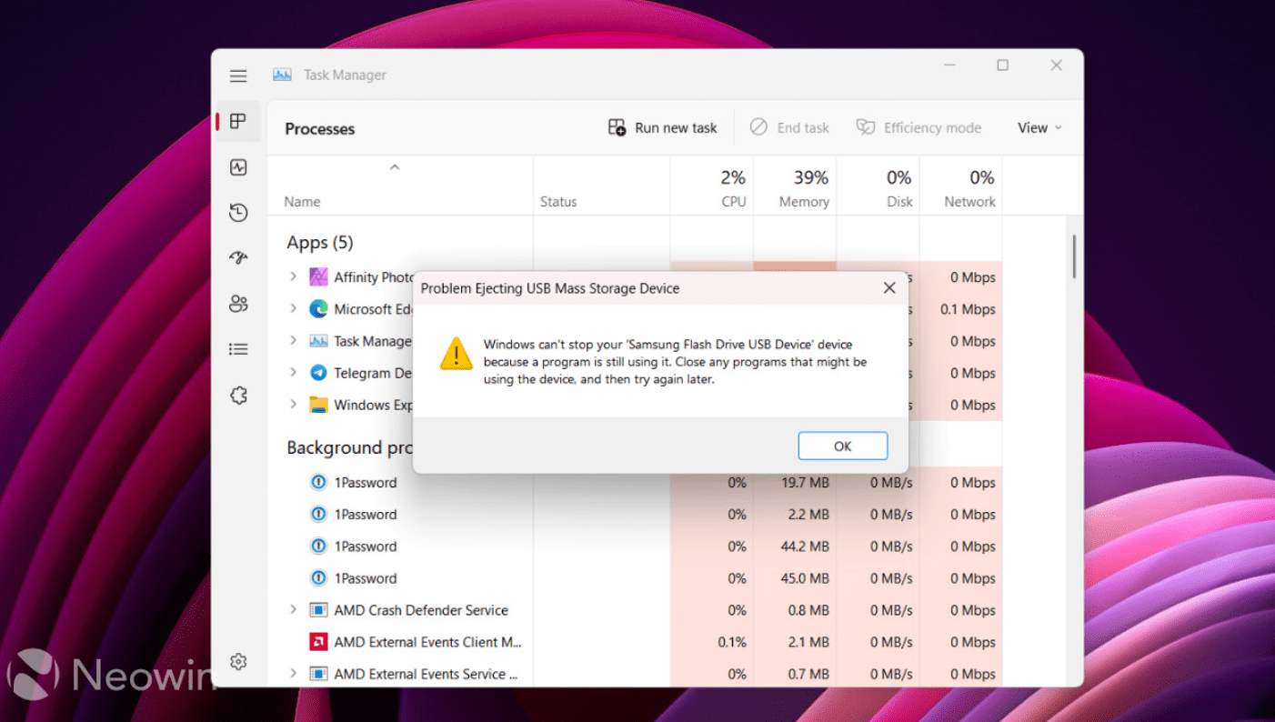This screenshot has width=1275, height=722.
Task: Open the View dropdown menu
Action: (1039, 127)
